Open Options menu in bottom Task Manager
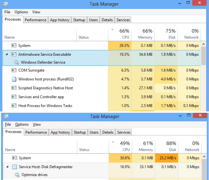Viewport: 209px width, 180px height. coord(22,124)
